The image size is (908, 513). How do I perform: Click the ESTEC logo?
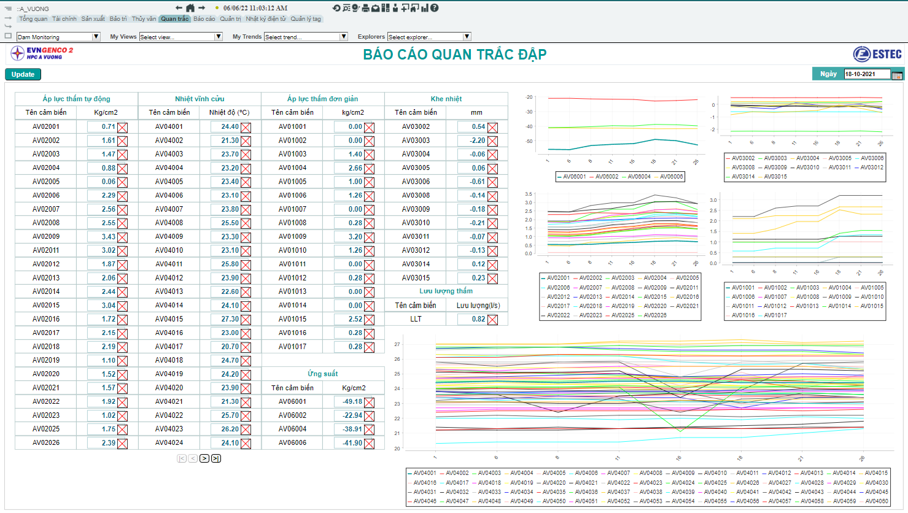pos(877,54)
